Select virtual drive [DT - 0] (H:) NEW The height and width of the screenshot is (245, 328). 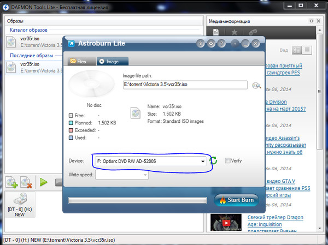click(x=20, y=205)
